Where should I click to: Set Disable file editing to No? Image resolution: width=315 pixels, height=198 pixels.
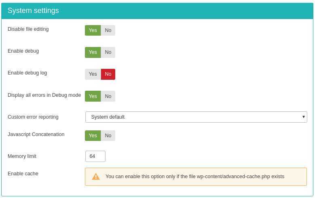[x=108, y=30]
